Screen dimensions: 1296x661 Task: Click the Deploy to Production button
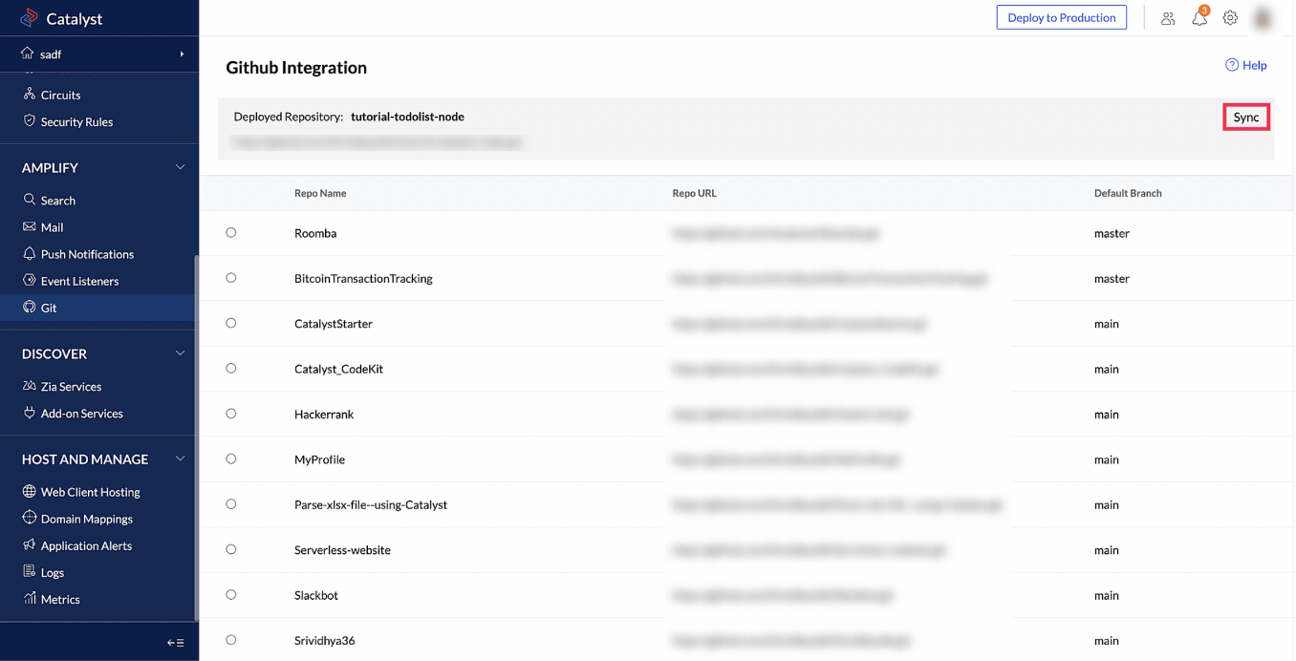pos(1061,17)
